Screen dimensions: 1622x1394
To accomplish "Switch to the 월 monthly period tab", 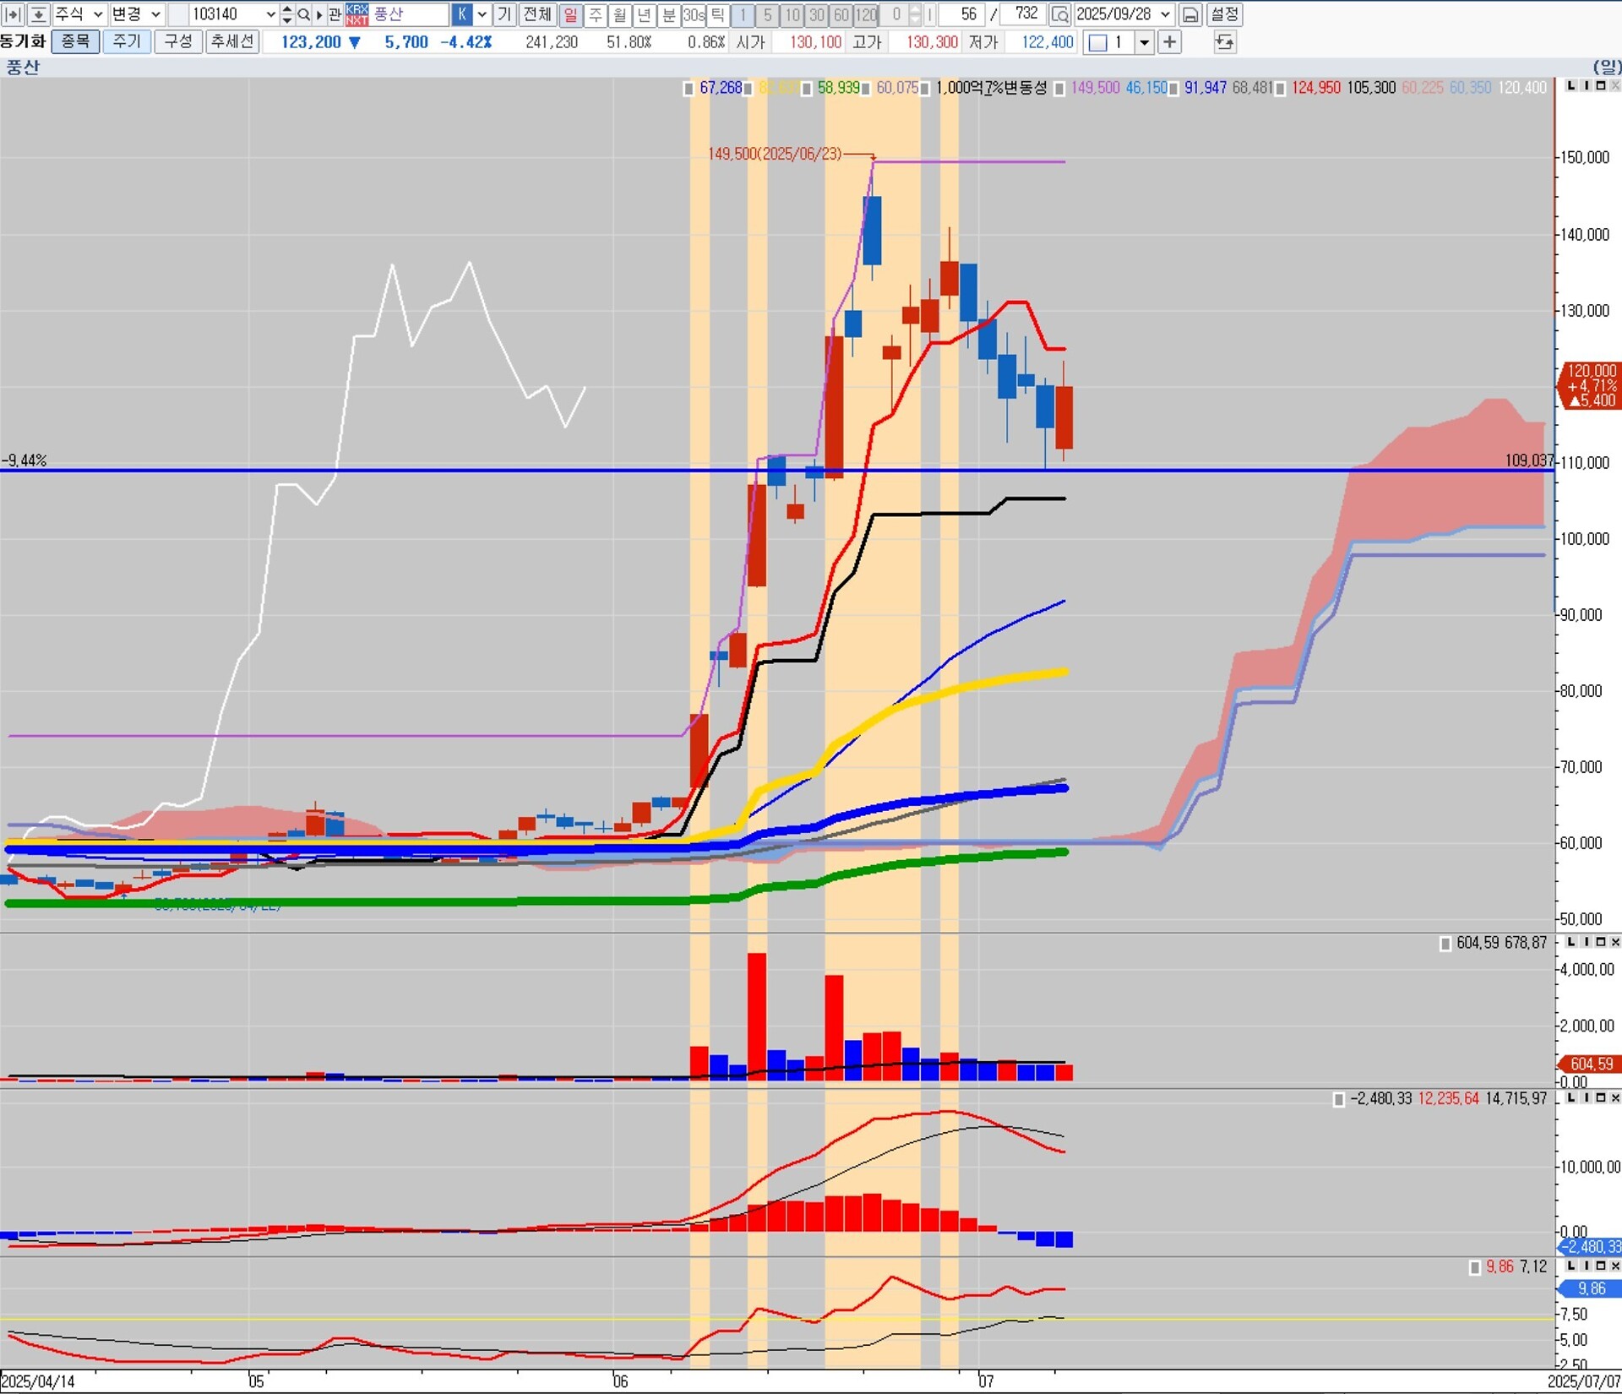I will [x=620, y=14].
